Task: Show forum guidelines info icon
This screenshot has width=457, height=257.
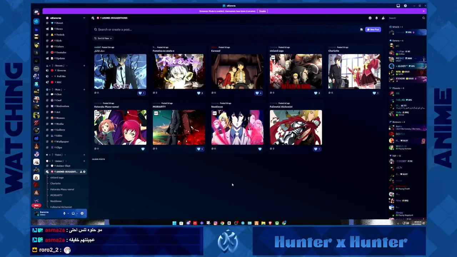Action: 370,18
